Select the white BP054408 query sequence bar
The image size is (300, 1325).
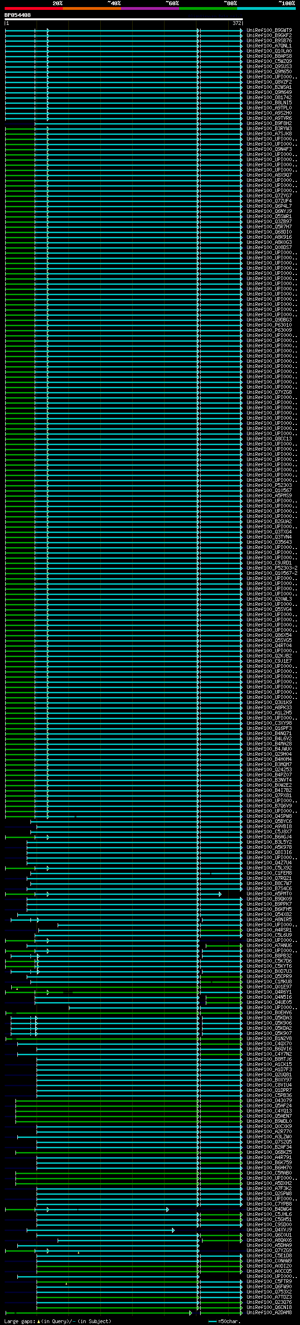click(x=124, y=19)
